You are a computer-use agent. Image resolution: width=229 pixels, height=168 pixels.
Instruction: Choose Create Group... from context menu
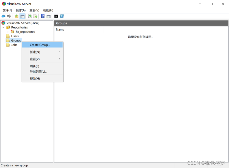tap(42, 45)
